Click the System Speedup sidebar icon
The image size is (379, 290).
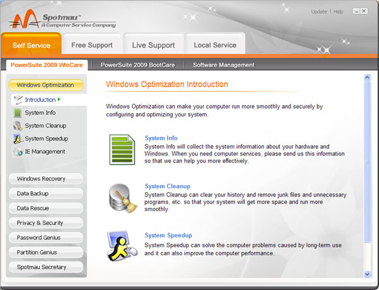(x=18, y=139)
